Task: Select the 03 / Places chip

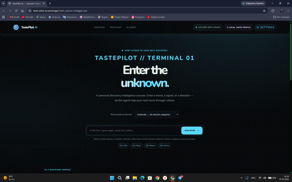Action: (x=150, y=146)
